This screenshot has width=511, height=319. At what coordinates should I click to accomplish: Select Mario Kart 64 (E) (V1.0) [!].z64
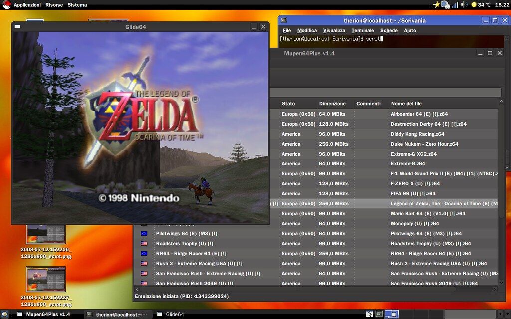pyautogui.click(x=428, y=213)
